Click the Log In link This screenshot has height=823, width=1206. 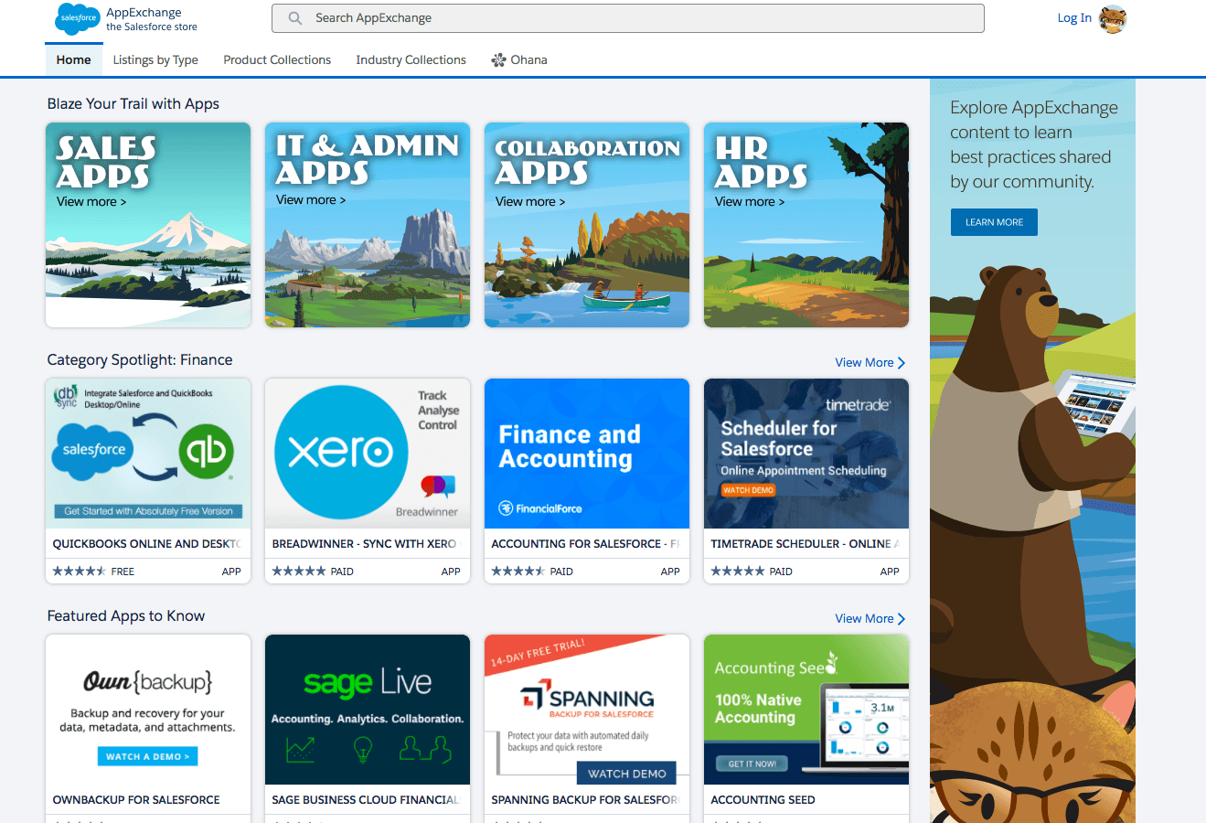[x=1074, y=18]
